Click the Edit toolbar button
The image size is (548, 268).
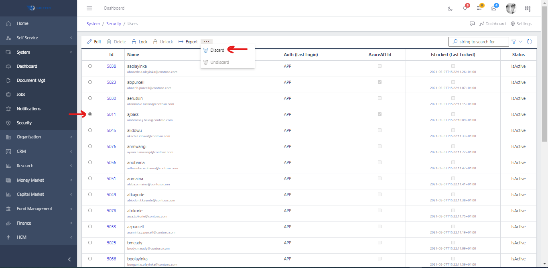(x=94, y=42)
